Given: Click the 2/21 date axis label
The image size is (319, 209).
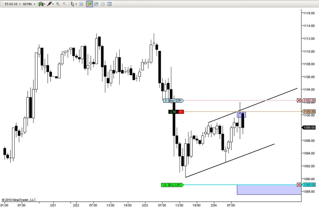Looking at the screenshot, I should pos(53,206).
